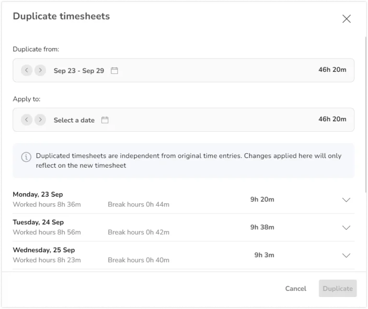Click previous arrow in Apply to row
Image resolution: width=368 pixels, height=309 pixels.
tap(26, 120)
